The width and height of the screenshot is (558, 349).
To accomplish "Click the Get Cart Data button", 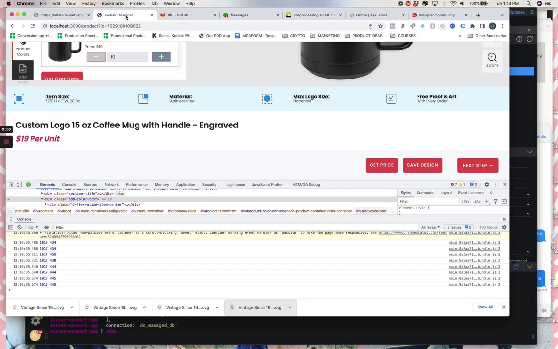I will [x=62, y=76].
